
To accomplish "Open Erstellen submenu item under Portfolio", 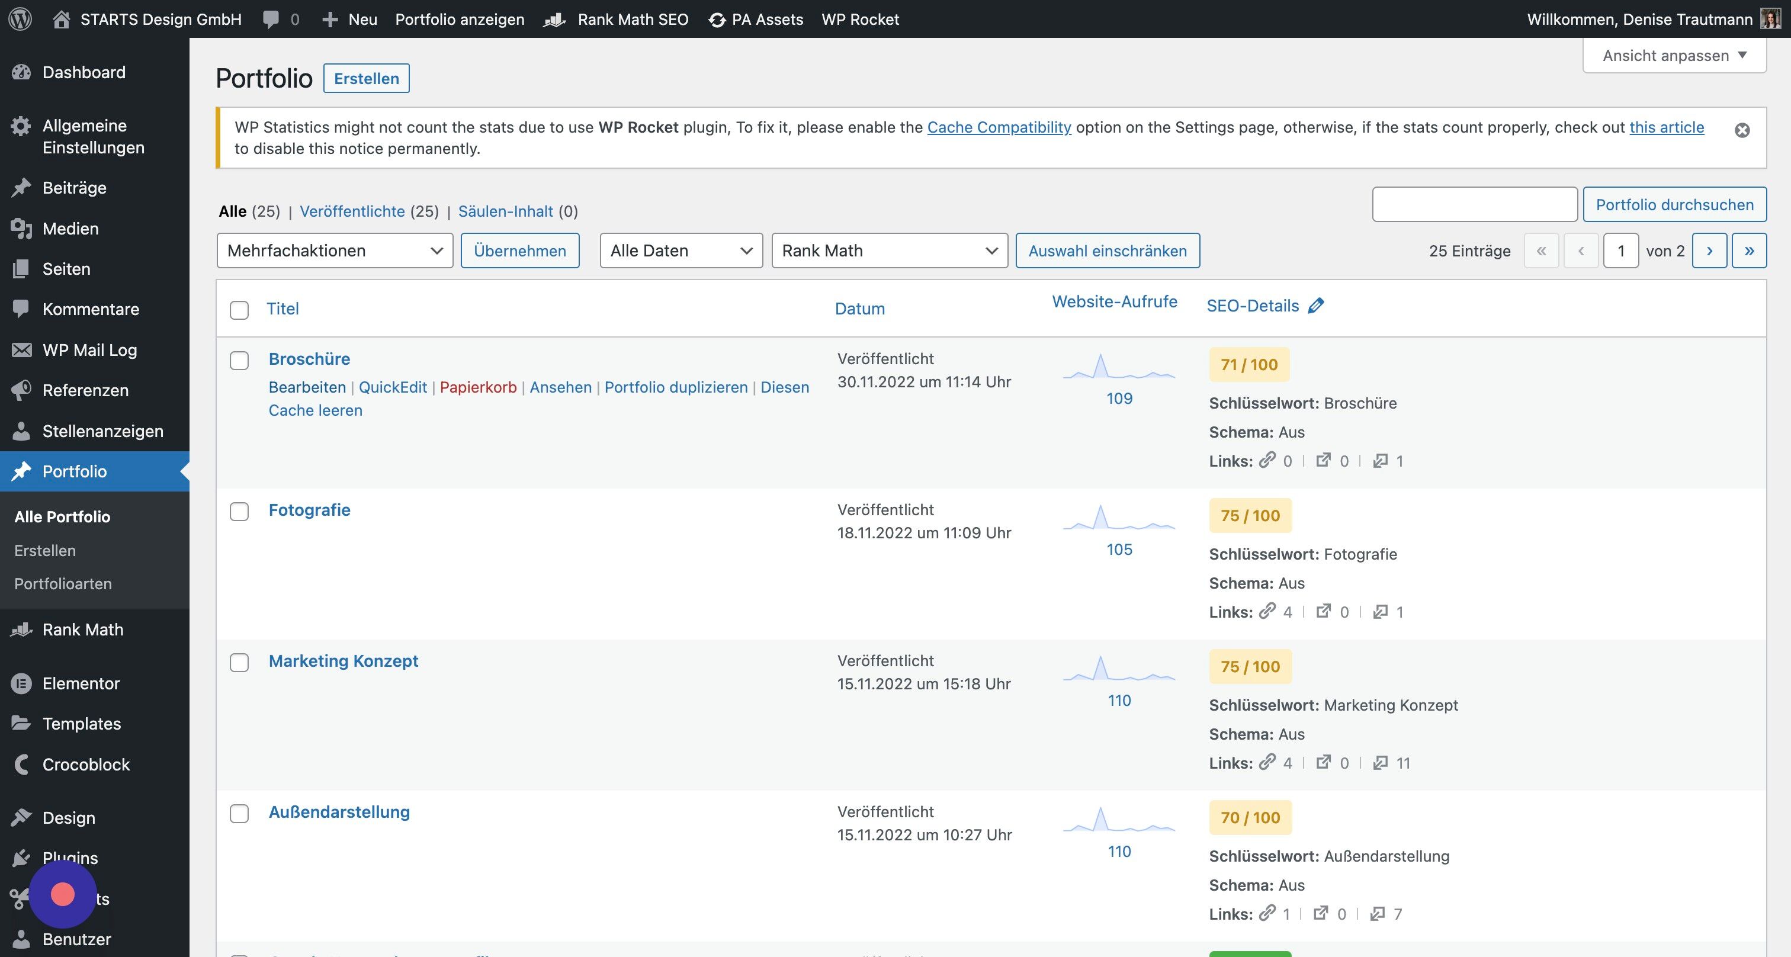I will coord(45,550).
